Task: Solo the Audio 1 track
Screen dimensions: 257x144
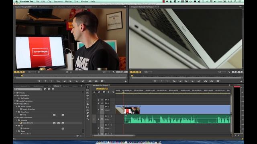Action: point(111,116)
